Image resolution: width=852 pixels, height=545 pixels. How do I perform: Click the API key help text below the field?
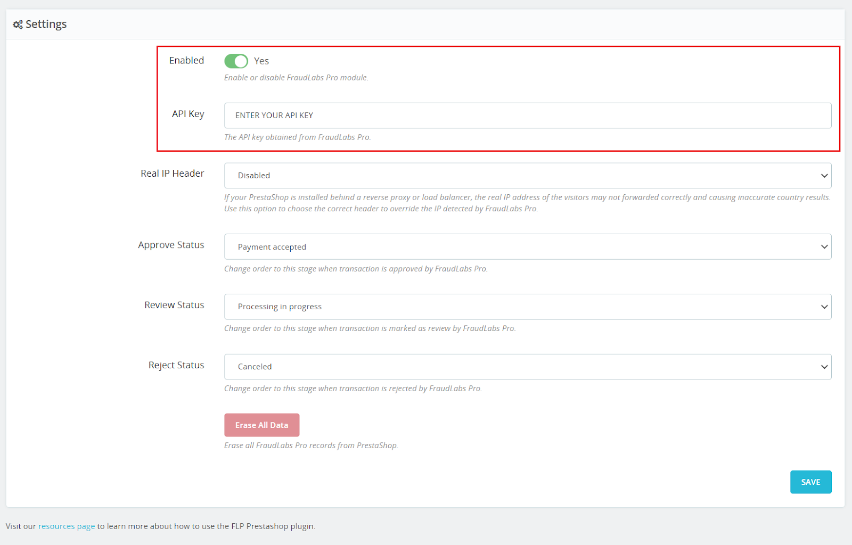[x=297, y=137]
